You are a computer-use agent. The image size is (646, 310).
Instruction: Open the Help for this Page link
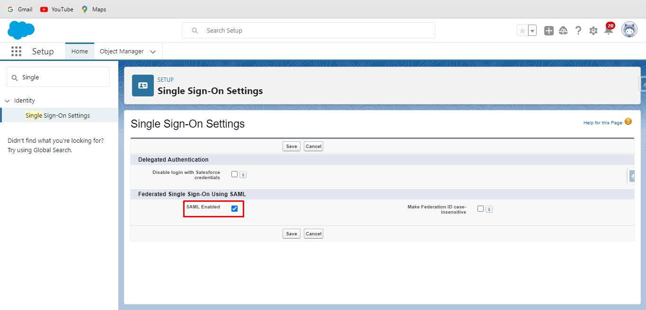[602, 122]
